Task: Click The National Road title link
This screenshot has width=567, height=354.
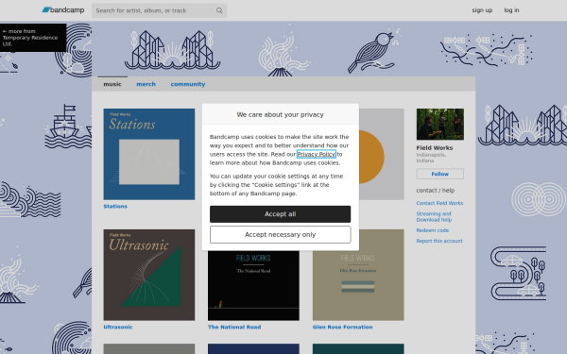Action: pyautogui.click(x=234, y=327)
